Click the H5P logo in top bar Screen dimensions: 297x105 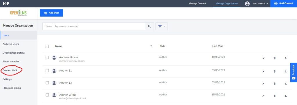[6, 3]
